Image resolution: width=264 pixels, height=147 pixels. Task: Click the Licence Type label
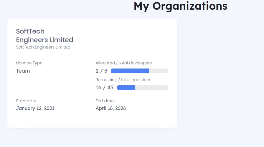(x=29, y=63)
